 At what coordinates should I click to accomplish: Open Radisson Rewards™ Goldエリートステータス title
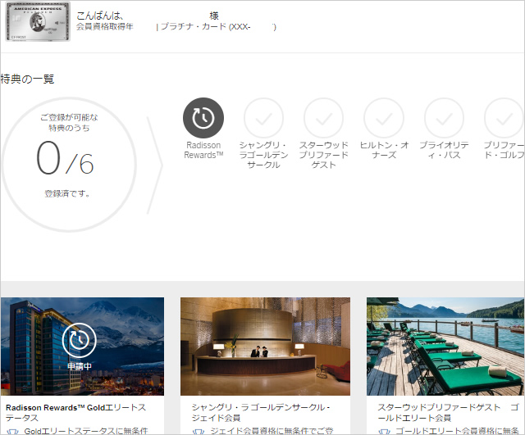75,413
